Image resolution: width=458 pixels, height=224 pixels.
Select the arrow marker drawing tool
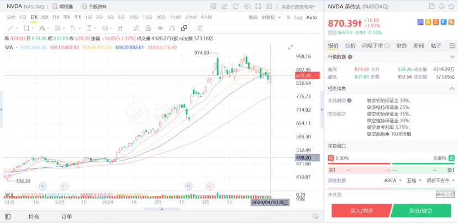73,28
